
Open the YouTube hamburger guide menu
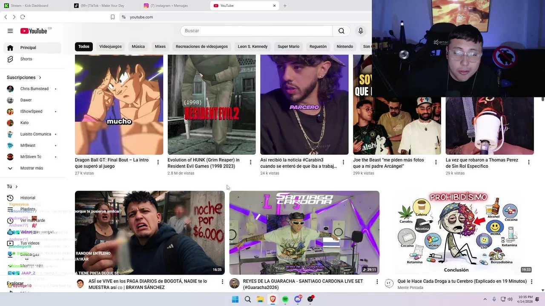click(10, 31)
